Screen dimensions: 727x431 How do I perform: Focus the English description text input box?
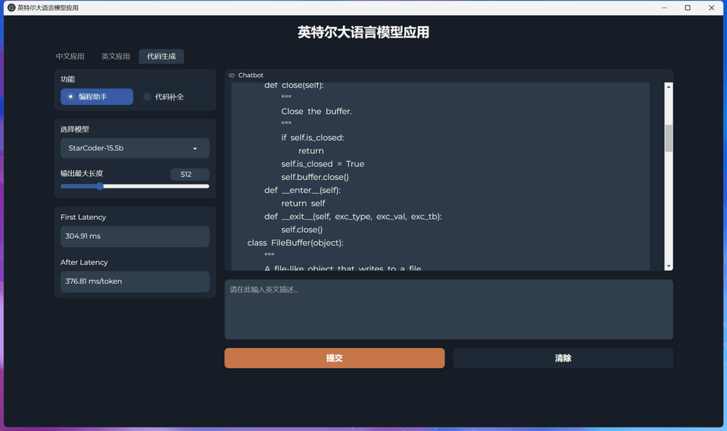(448, 309)
